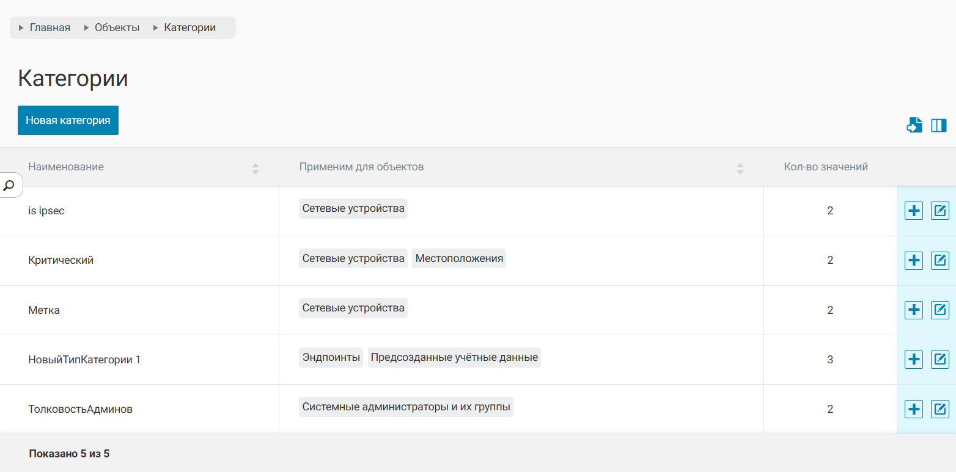The height and width of the screenshot is (472, 956).
Task: Edit the ТолковостьАдминов category
Action: tap(939, 409)
